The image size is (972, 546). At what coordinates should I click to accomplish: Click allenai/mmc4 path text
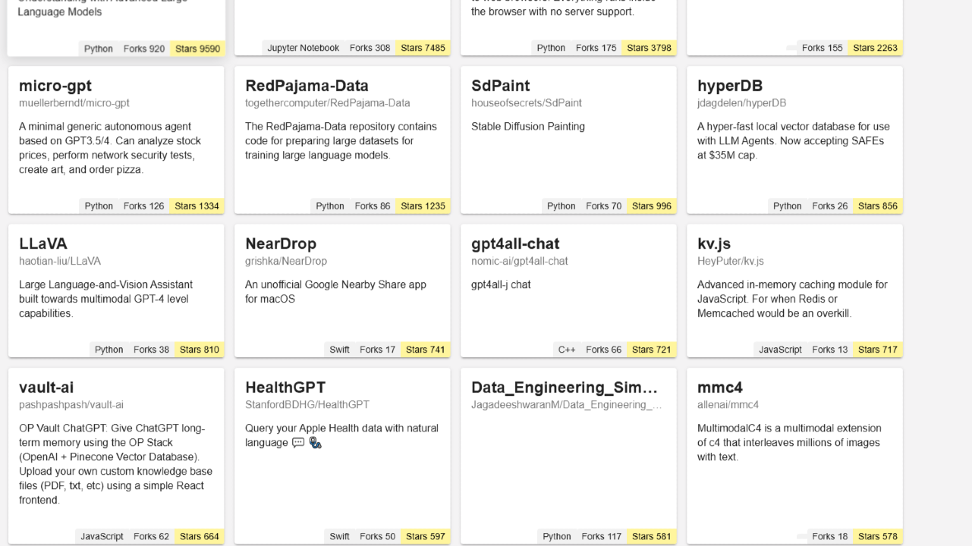728,405
